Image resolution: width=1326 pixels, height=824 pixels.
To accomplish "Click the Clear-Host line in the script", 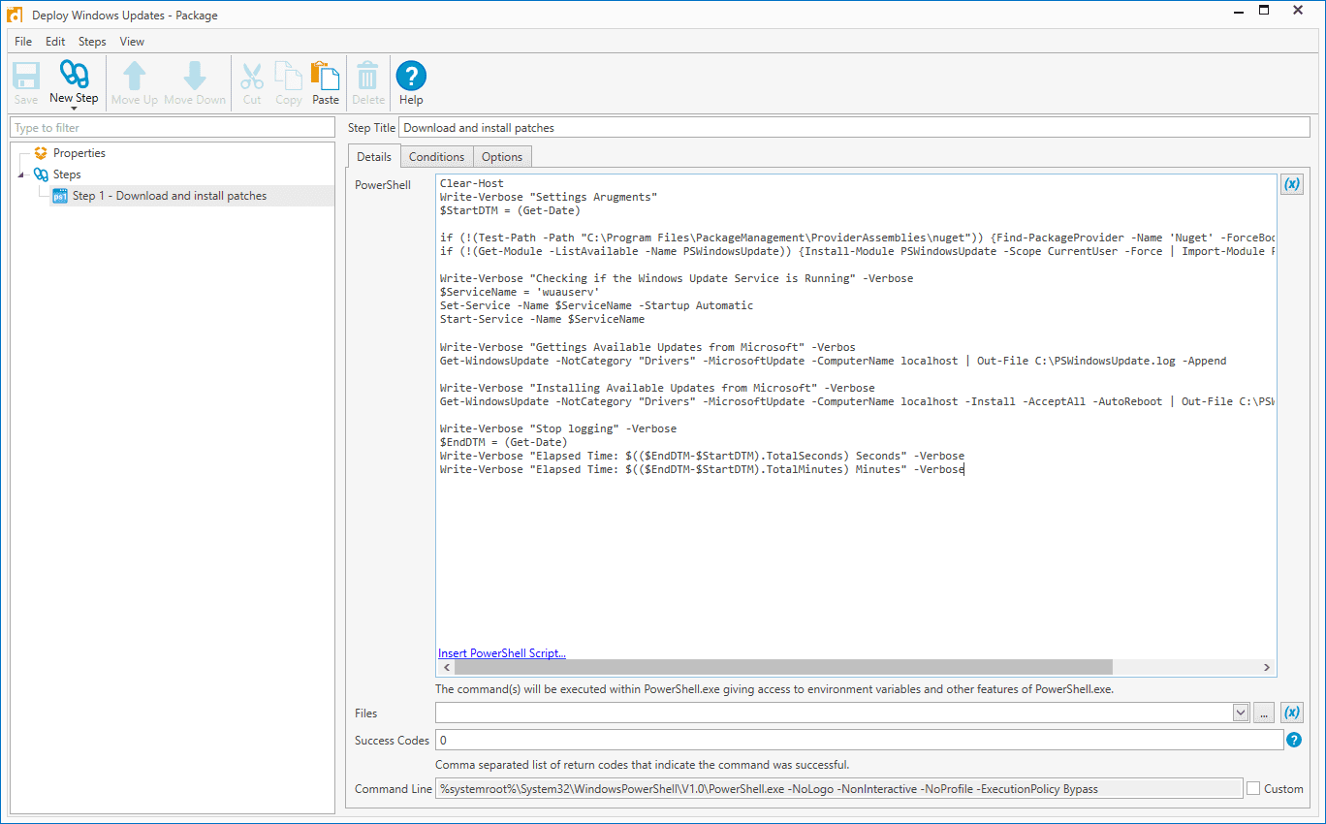I will (x=472, y=183).
